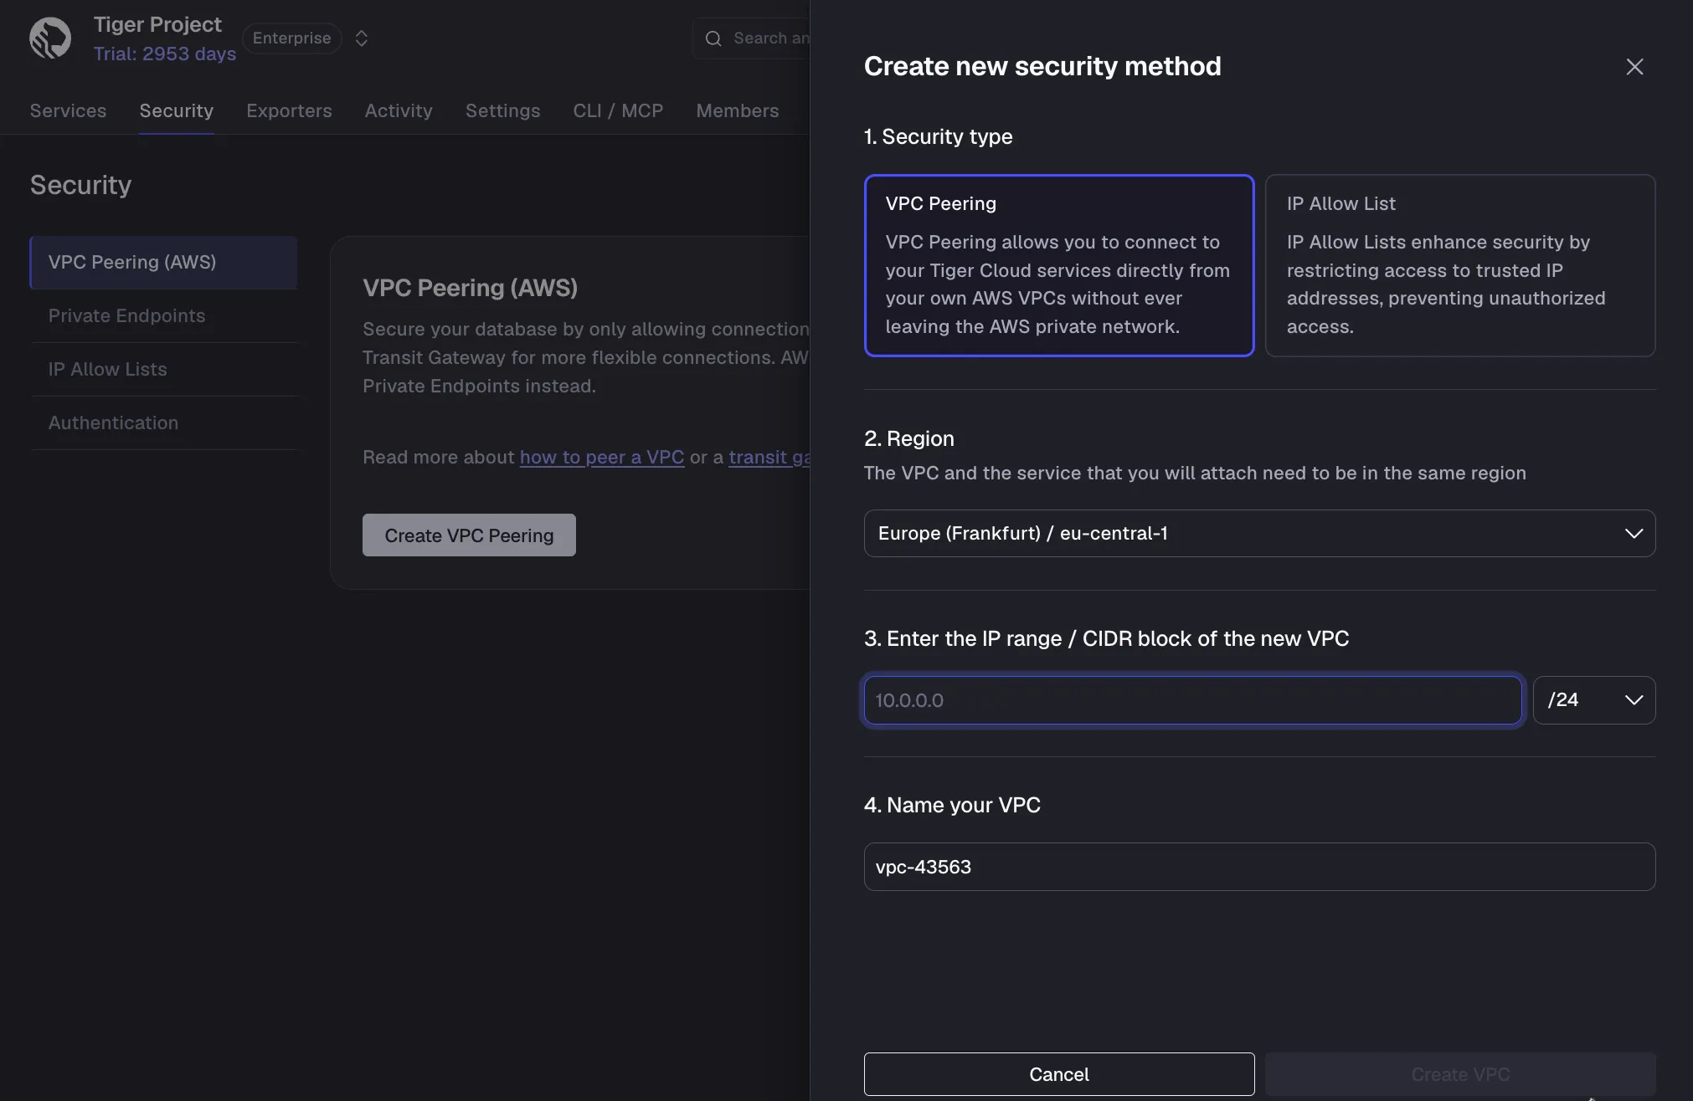This screenshot has width=1693, height=1101.
Task: Close the Create new security method panel
Action: [x=1634, y=67]
